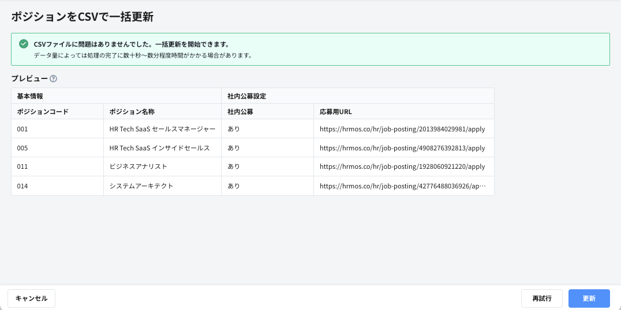Click the green success checkmark icon
The width and height of the screenshot is (621, 310).
[24, 44]
